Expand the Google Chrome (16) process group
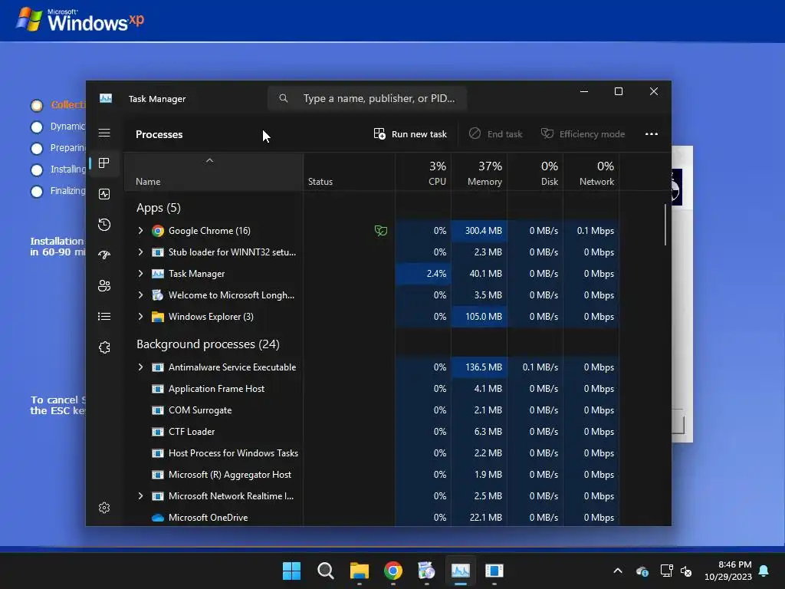The image size is (785, 589). [x=141, y=231]
